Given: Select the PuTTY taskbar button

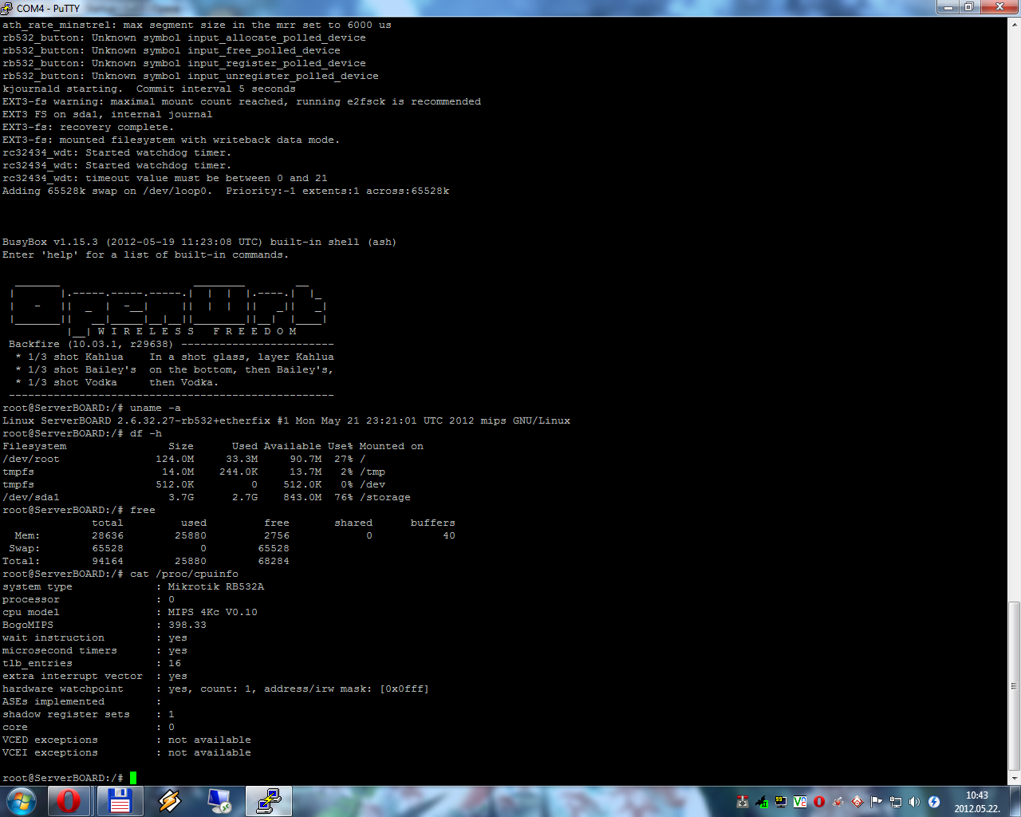Looking at the screenshot, I should 269,801.
